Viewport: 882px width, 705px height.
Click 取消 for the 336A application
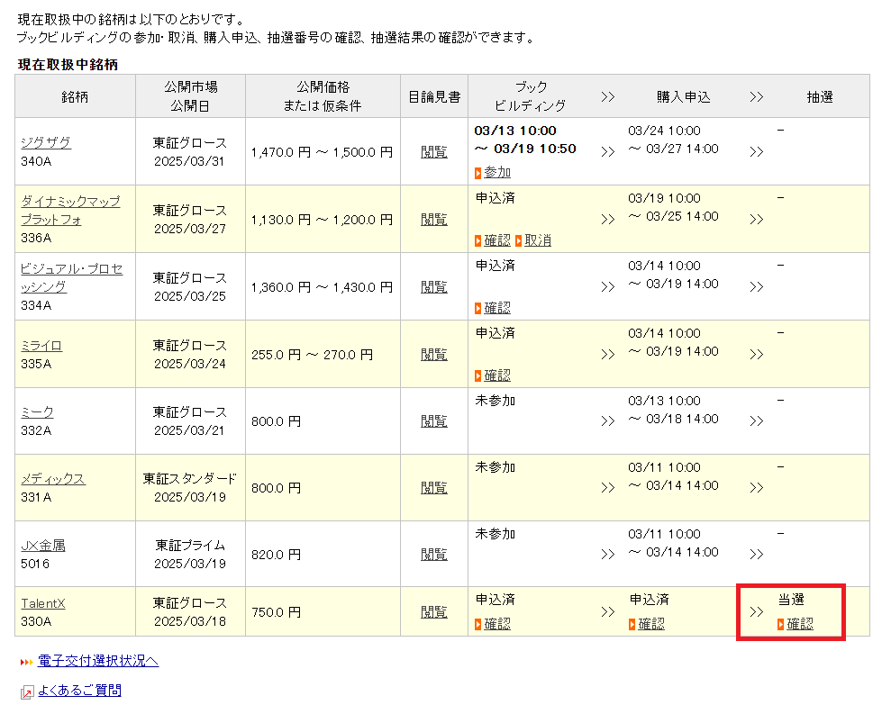pyautogui.click(x=538, y=240)
